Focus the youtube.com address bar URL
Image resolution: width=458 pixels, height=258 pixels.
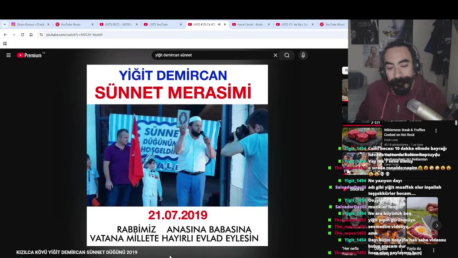click(74, 35)
